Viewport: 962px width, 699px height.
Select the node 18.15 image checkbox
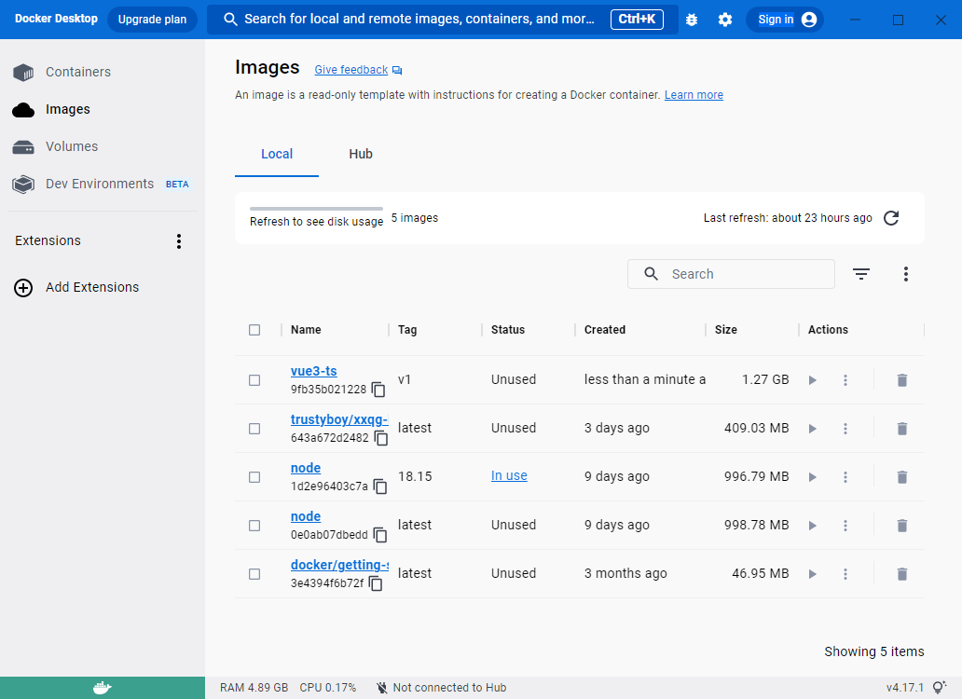(254, 477)
